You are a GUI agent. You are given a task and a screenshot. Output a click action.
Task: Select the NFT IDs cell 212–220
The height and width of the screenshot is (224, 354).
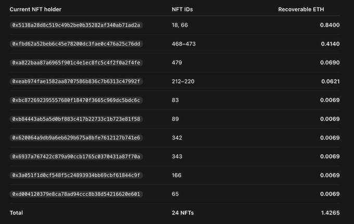183,82
